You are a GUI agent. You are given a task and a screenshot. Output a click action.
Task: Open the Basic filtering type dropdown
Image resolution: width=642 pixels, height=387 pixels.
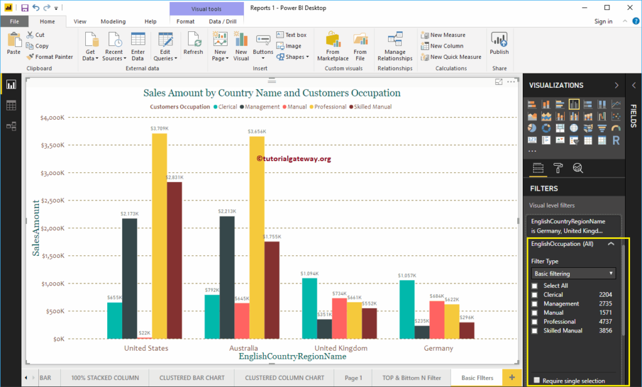(573, 273)
